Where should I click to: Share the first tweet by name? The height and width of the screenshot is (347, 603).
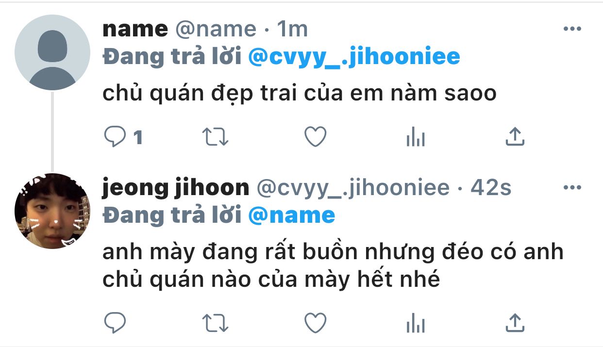[x=515, y=138]
